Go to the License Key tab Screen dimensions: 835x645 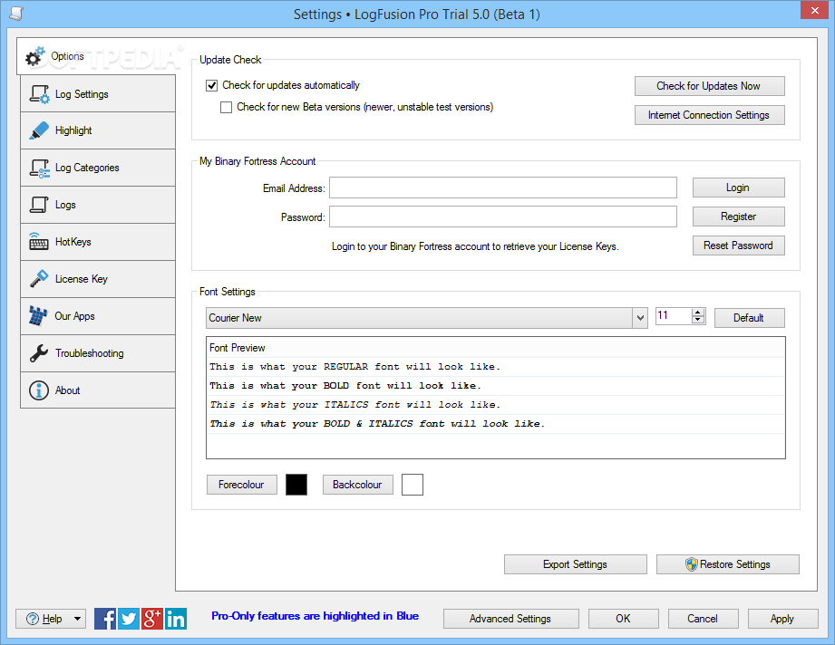[98, 279]
